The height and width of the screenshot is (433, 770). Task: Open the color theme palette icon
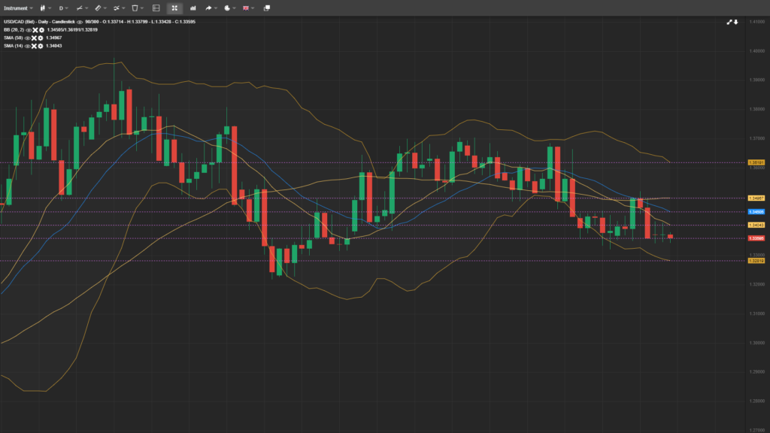tap(227, 8)
